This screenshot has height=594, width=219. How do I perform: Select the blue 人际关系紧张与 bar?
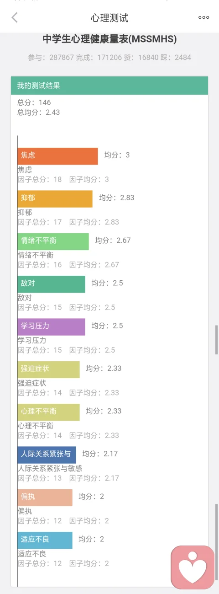[x=47, y=455]
